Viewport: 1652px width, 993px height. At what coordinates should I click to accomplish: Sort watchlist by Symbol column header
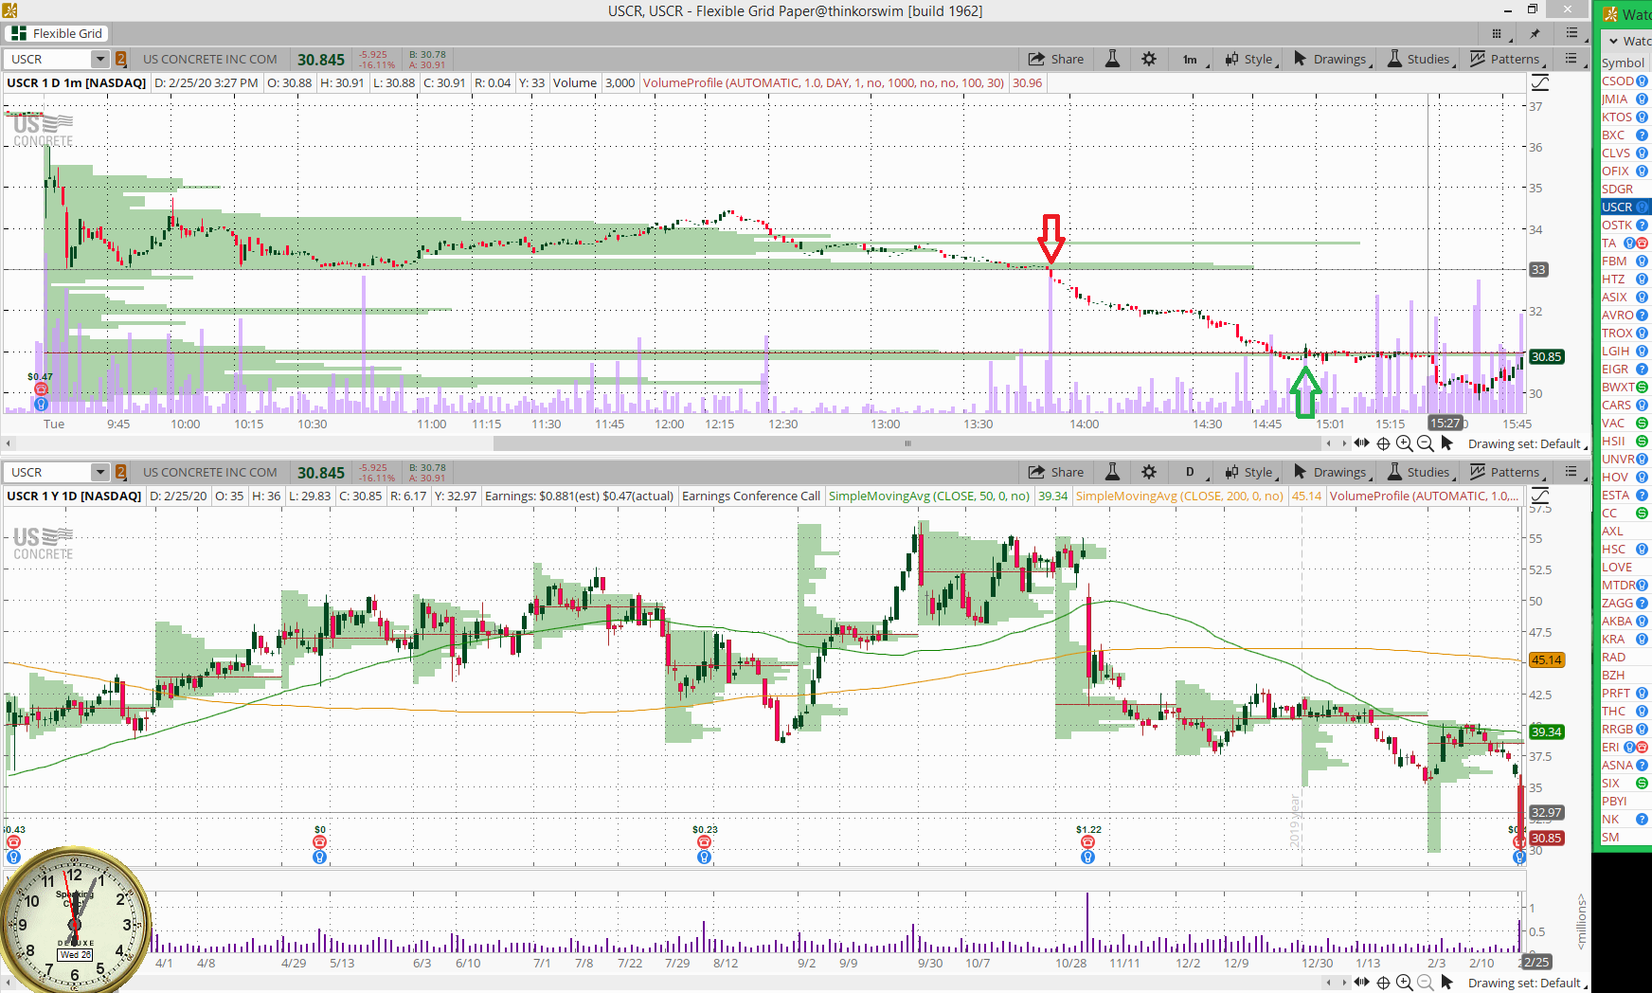pyautogui.click(x=1624, y=63)
